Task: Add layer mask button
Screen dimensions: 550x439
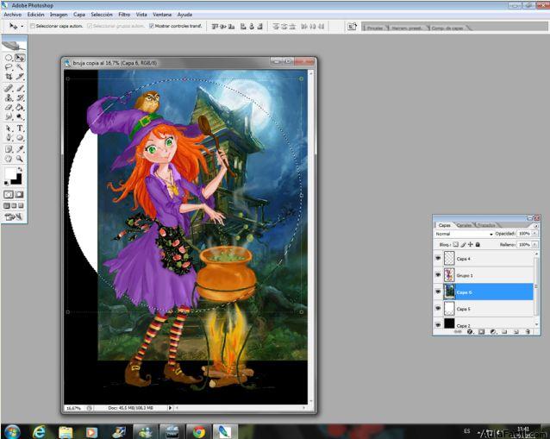Action: coord(481,331)
